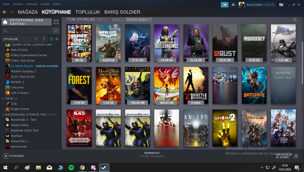Open The Forest game cover
The width and height of the screenshot is (304, 172).
[79, 86]
